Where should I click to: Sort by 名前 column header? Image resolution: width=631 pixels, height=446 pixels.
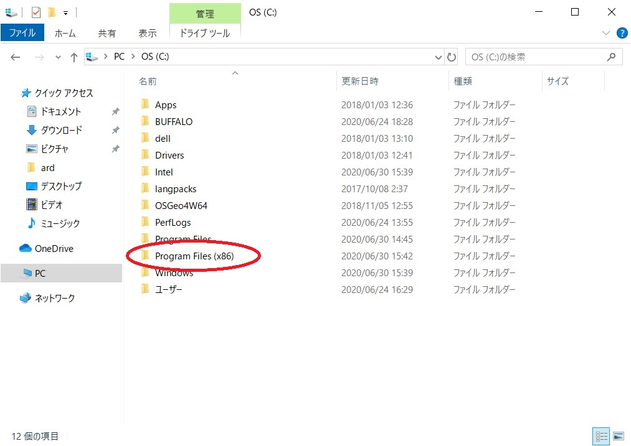(148, 81)
